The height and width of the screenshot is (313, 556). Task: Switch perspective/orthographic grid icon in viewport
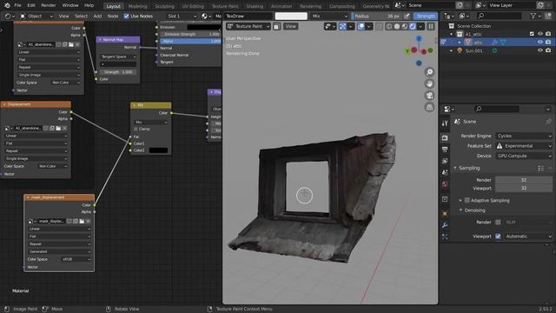click(x=429, y=108)
